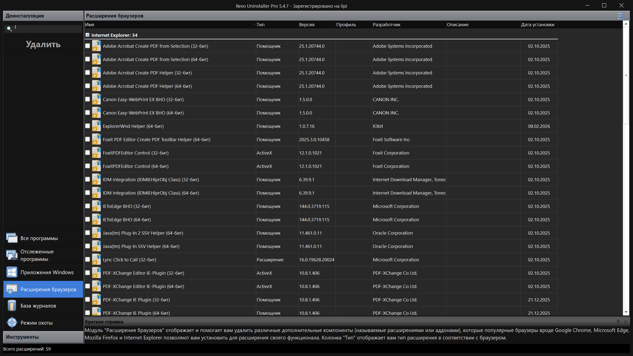Viewport: 633px width, 356px height.
Task: Collapse the Internet Explorer: 34 group
Action: coord(87,35)
